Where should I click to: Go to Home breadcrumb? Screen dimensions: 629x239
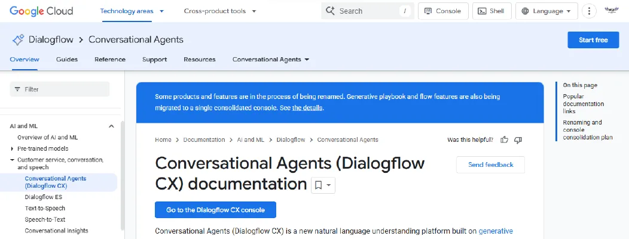tap(163, 139)
